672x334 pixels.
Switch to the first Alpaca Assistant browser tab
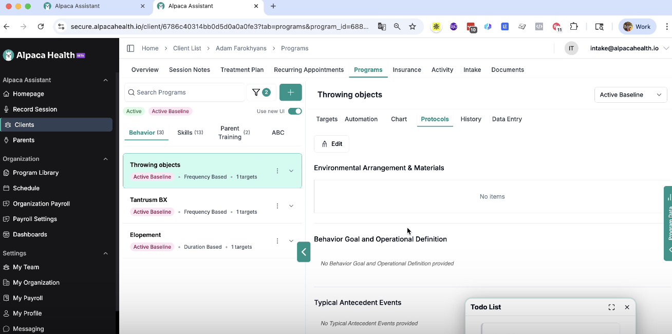tap(95, 6)
